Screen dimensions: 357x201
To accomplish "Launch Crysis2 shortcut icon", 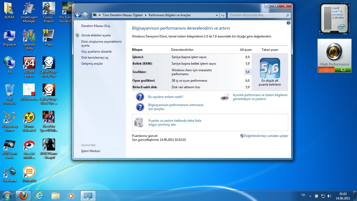I will pyautogui.click(x=49, y=12).
